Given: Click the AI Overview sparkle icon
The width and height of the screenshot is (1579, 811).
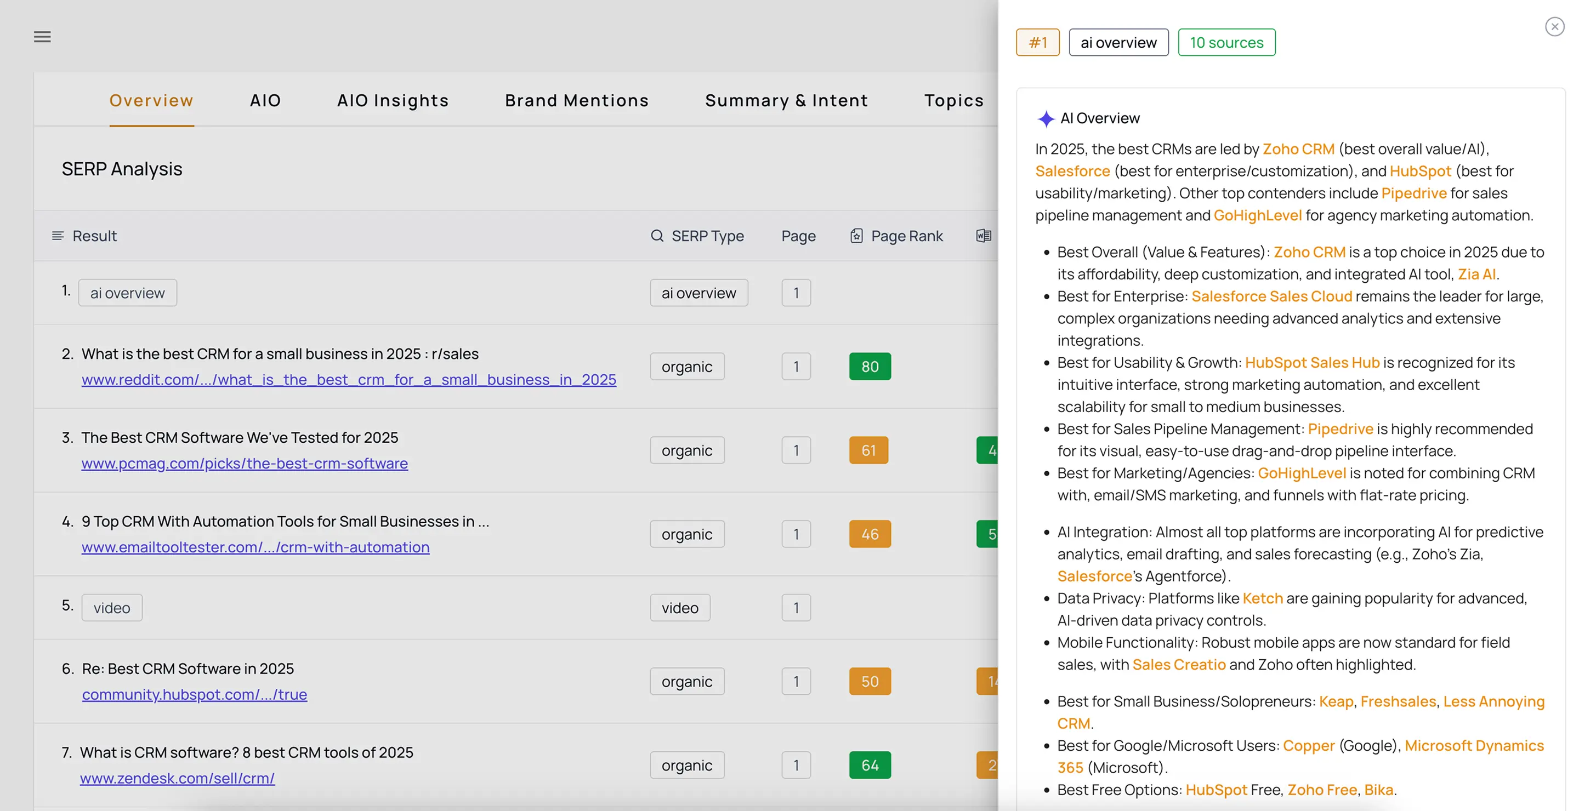Looking at the screenshot, I should click(1046, 118).
